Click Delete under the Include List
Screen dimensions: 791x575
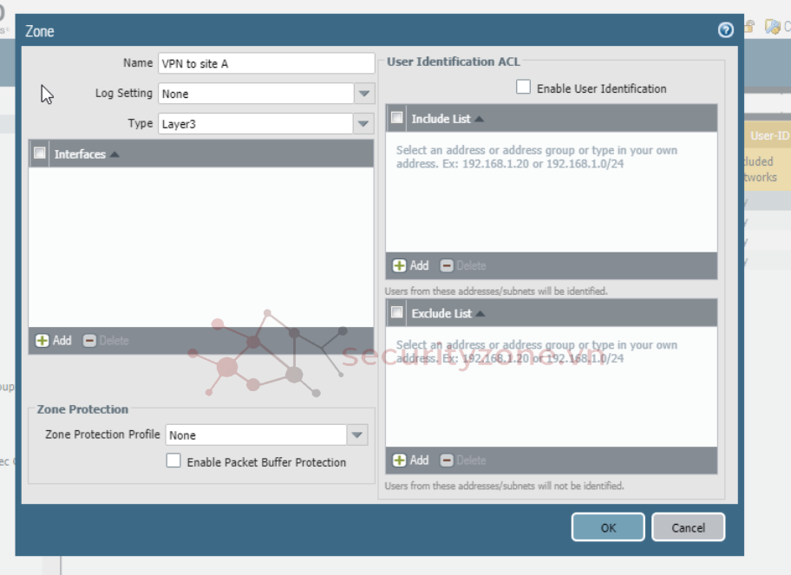(x=448, y=266)
